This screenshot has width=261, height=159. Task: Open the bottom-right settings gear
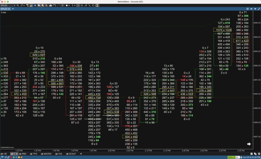(x=259, y=154)
